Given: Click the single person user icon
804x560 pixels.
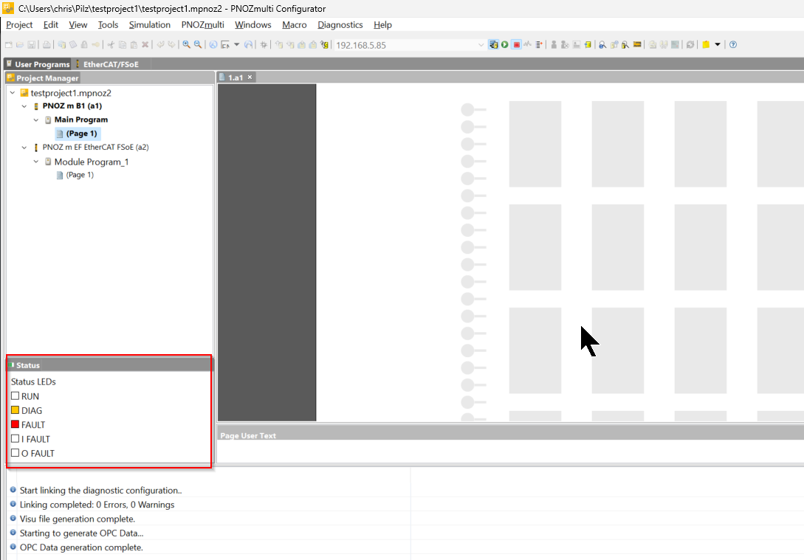Looking at the screenshot, I should point(554,44).
